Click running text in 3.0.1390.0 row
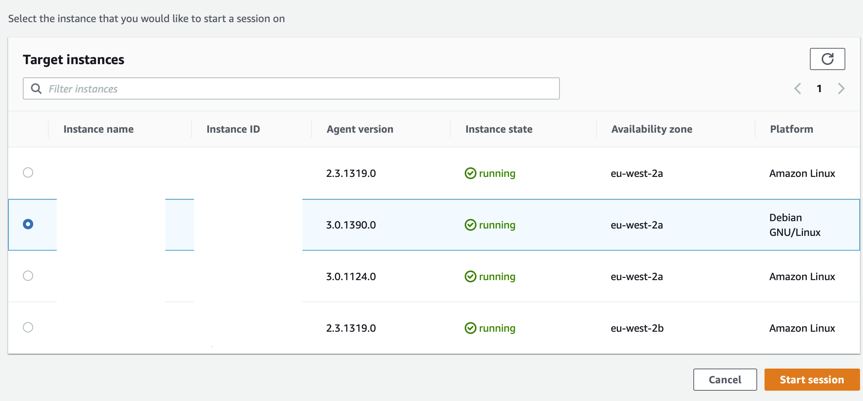This screenshot has width=863, height=401. pos(497,225)
